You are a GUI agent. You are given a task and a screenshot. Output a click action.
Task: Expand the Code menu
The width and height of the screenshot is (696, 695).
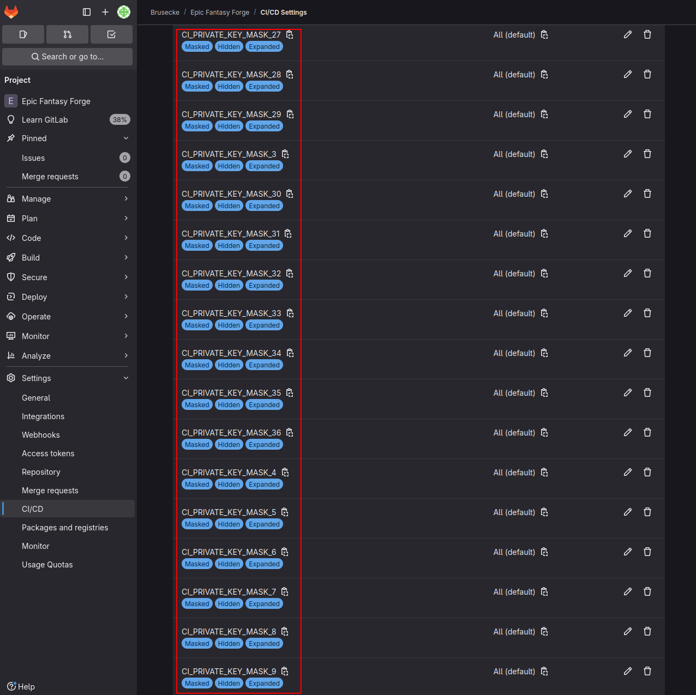coord(68,238)
